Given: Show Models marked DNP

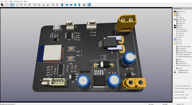Looking at the screenshot, I should click(177, 55).
